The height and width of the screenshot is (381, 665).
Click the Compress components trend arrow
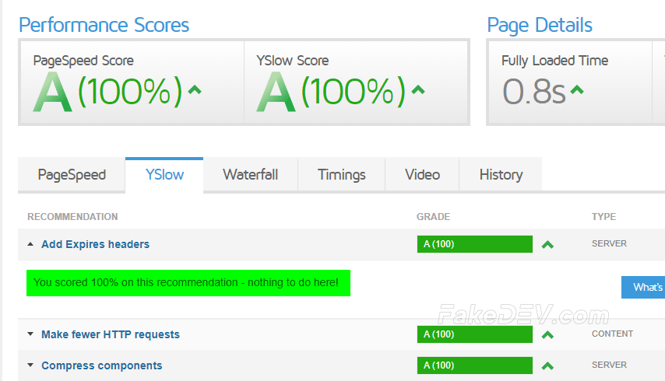pos(548,365)
